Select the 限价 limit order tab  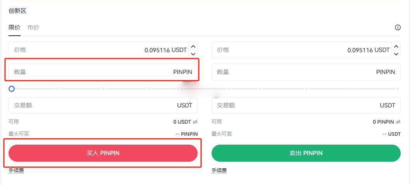pos(14,28)
